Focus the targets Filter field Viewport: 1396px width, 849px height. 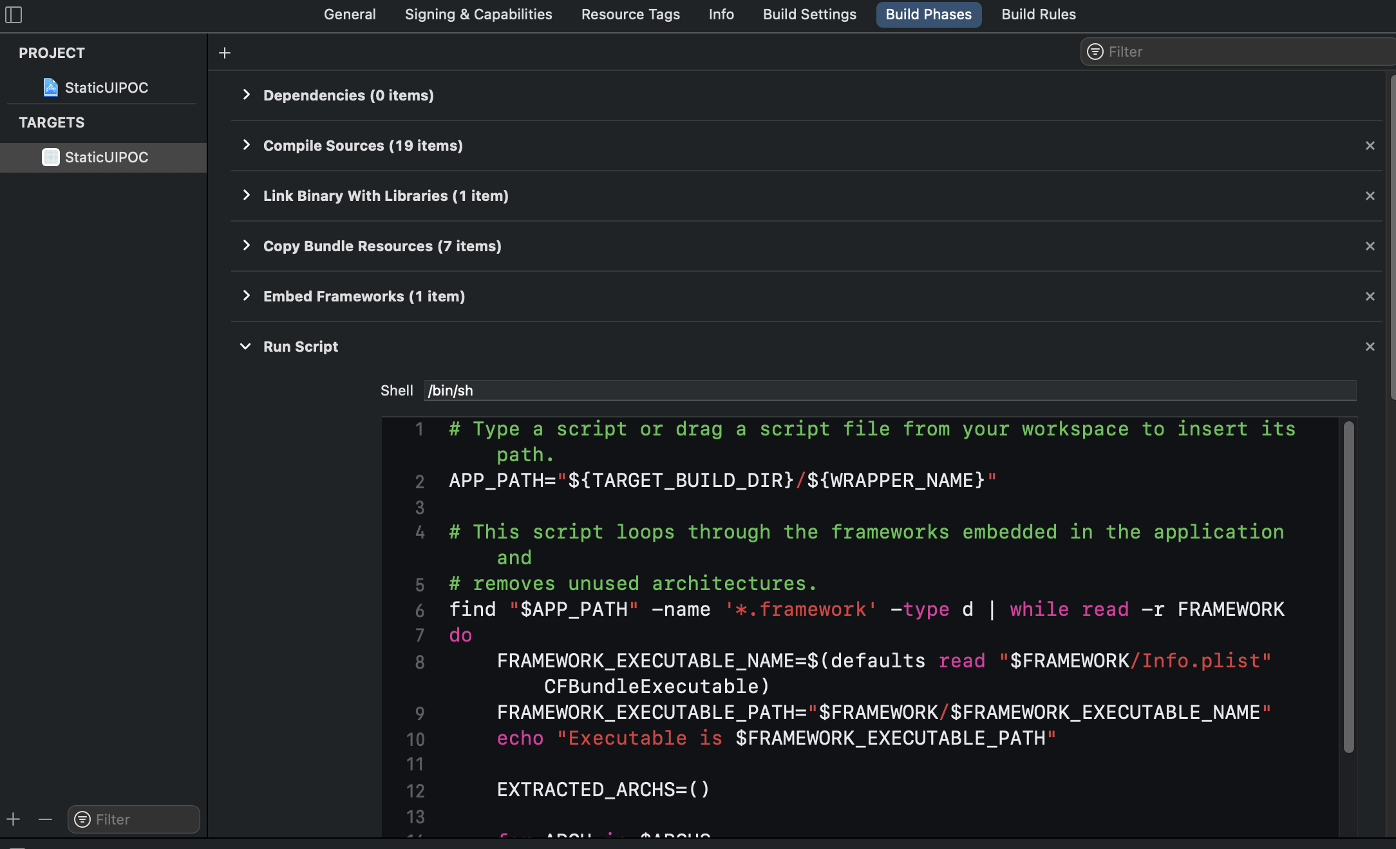tap(134, 819)
